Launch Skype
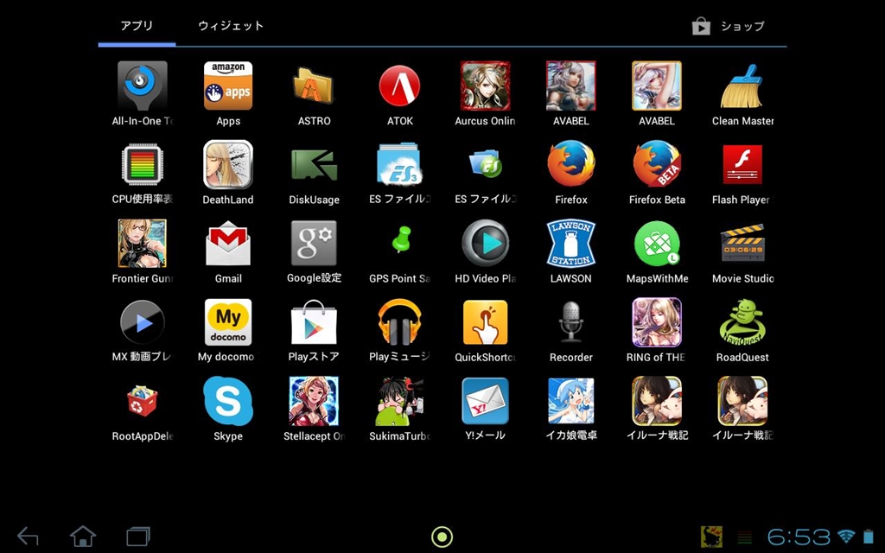885x553 pixels. coord(228,401)
